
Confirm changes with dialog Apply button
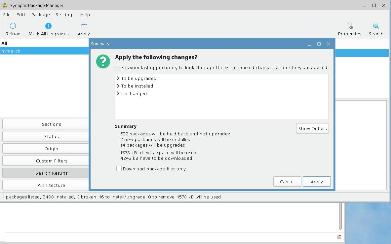(316, 182)
